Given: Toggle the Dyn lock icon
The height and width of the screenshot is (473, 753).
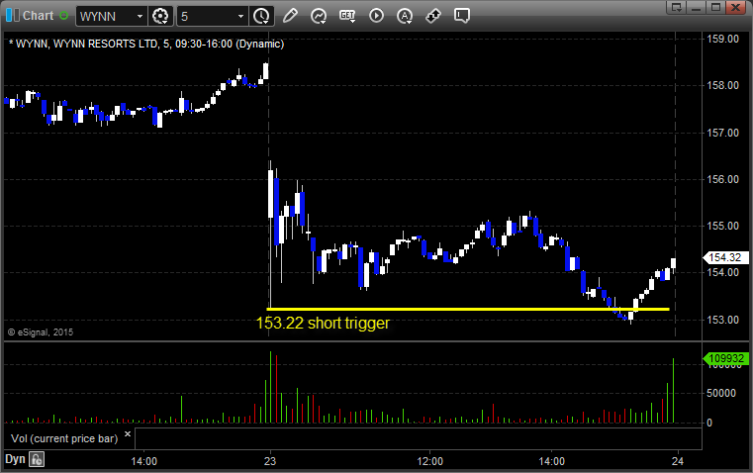Looking at the screenshot, I should (37, 459).
